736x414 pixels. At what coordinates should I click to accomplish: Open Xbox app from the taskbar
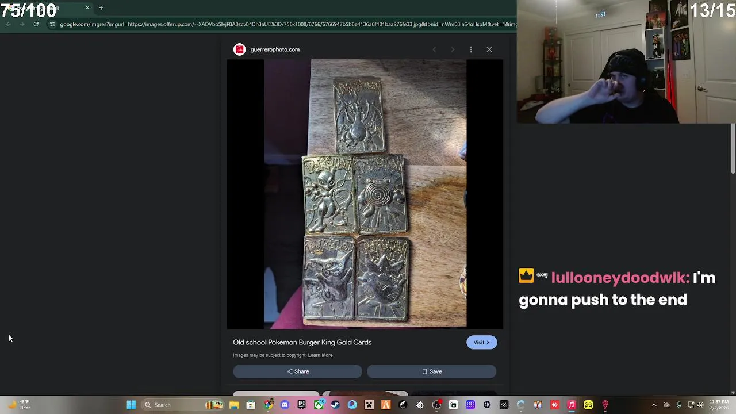pyautogui.click(x=319, y=405)
